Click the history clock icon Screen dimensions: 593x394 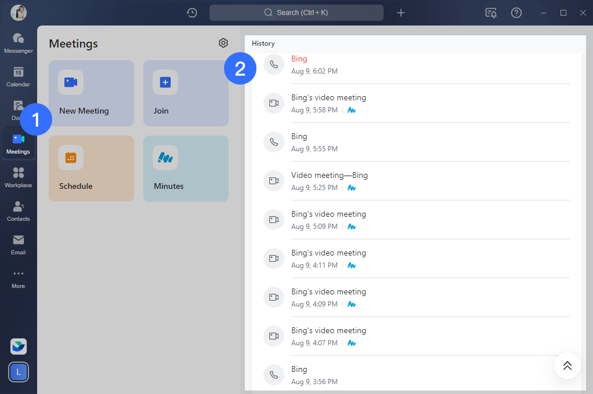tap(192, 13)
